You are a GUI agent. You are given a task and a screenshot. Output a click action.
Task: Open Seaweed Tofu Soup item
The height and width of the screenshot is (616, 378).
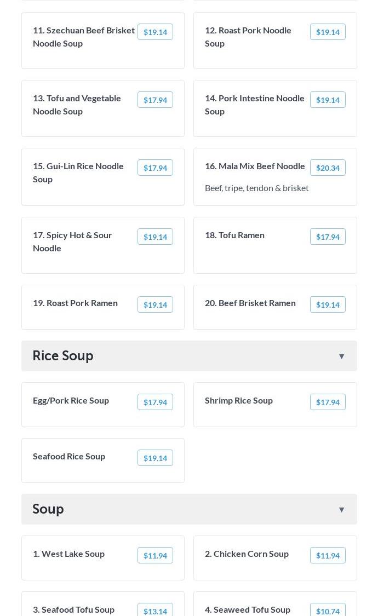(x=248, y=609)
